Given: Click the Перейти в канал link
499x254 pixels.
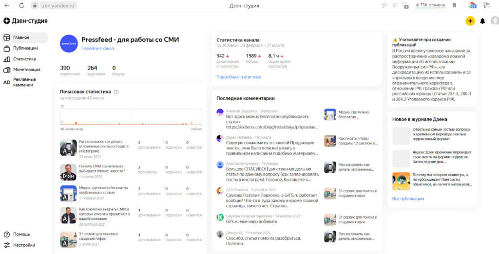Looking at the screenshot, I should click(x=97, y=49).
